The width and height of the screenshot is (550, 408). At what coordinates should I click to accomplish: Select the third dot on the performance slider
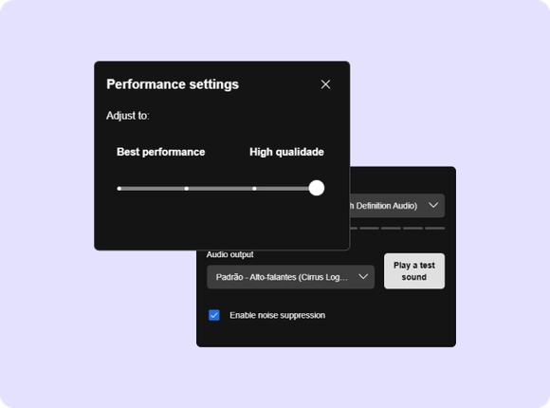254,189
